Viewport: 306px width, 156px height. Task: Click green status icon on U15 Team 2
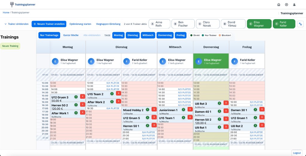click(x=112, y=94)
